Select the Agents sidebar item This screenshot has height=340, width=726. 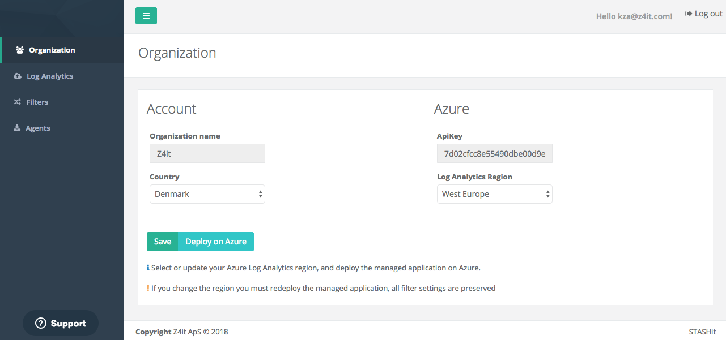click(38, 128)
